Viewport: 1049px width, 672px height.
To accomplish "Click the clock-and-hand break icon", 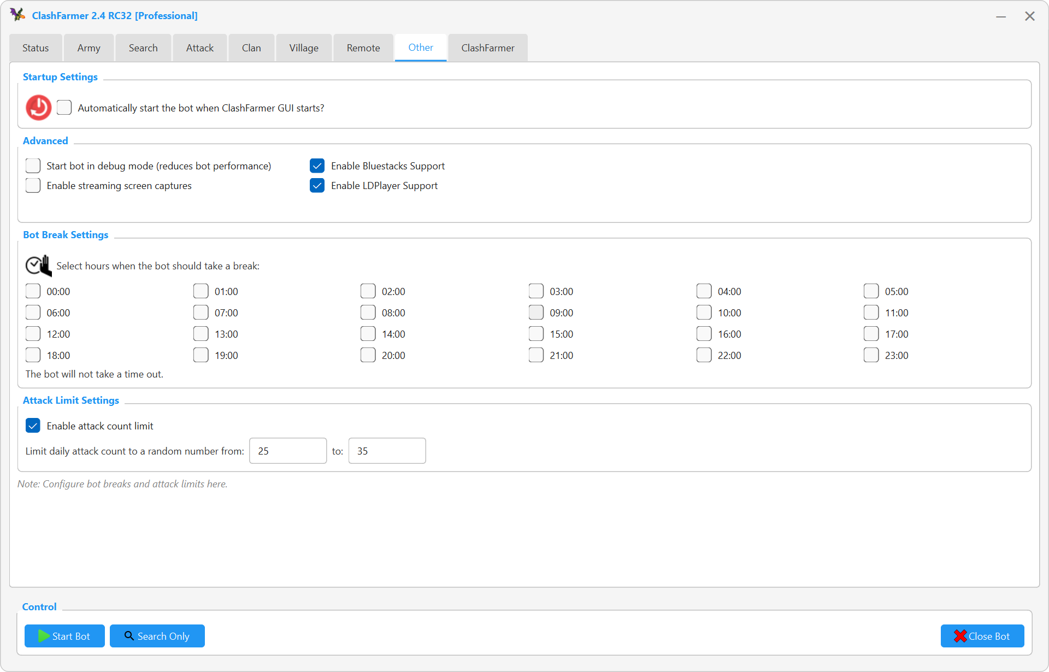I will coord(38,266).
